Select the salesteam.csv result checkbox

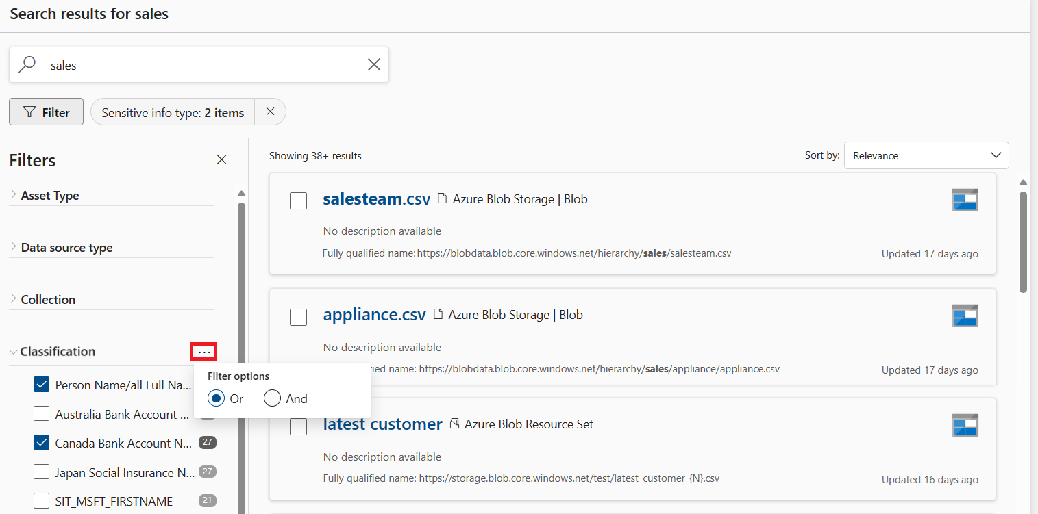298,201
